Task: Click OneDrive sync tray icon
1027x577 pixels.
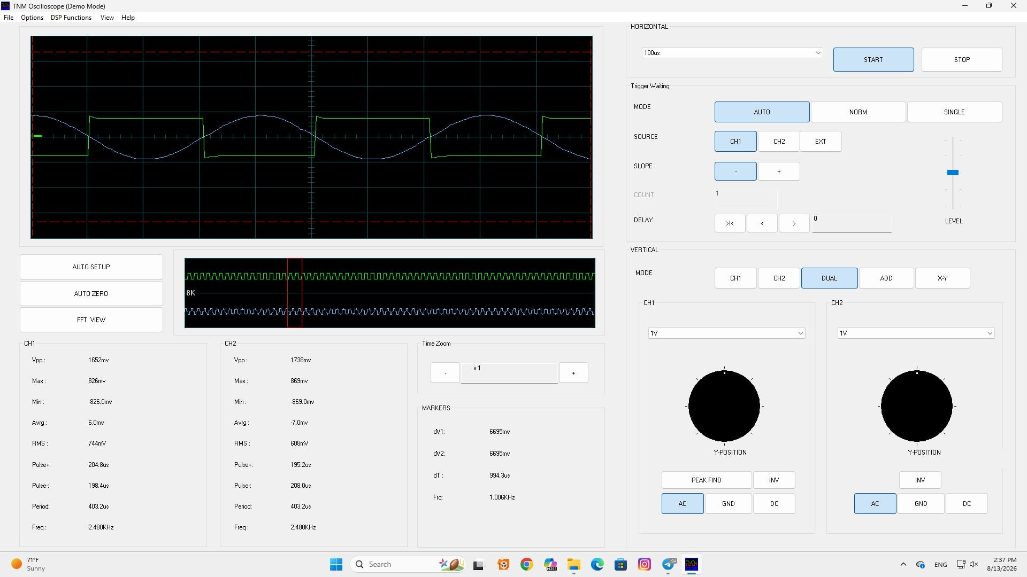Action: (921, 564)
